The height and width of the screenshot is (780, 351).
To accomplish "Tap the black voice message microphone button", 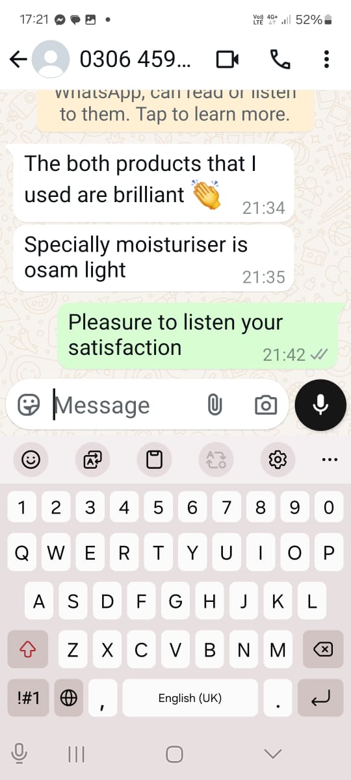I will click(320, 404).
